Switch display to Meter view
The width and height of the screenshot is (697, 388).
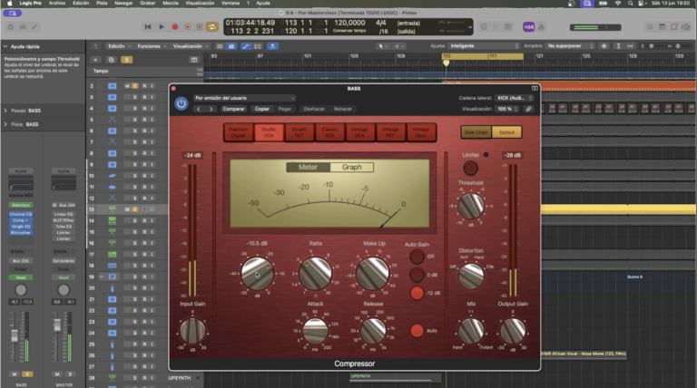[308, 168]
